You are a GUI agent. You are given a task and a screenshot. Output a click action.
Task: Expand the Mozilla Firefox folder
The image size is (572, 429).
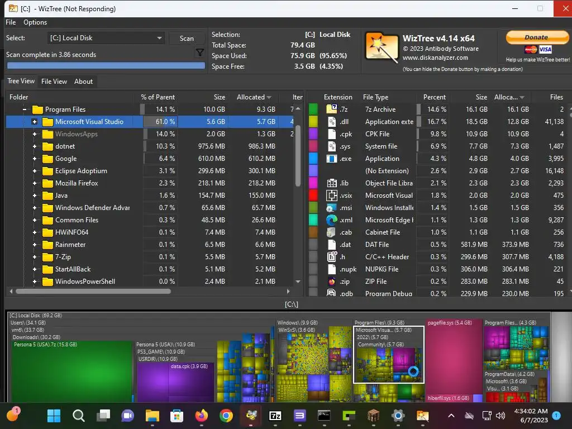coord(35,183)
